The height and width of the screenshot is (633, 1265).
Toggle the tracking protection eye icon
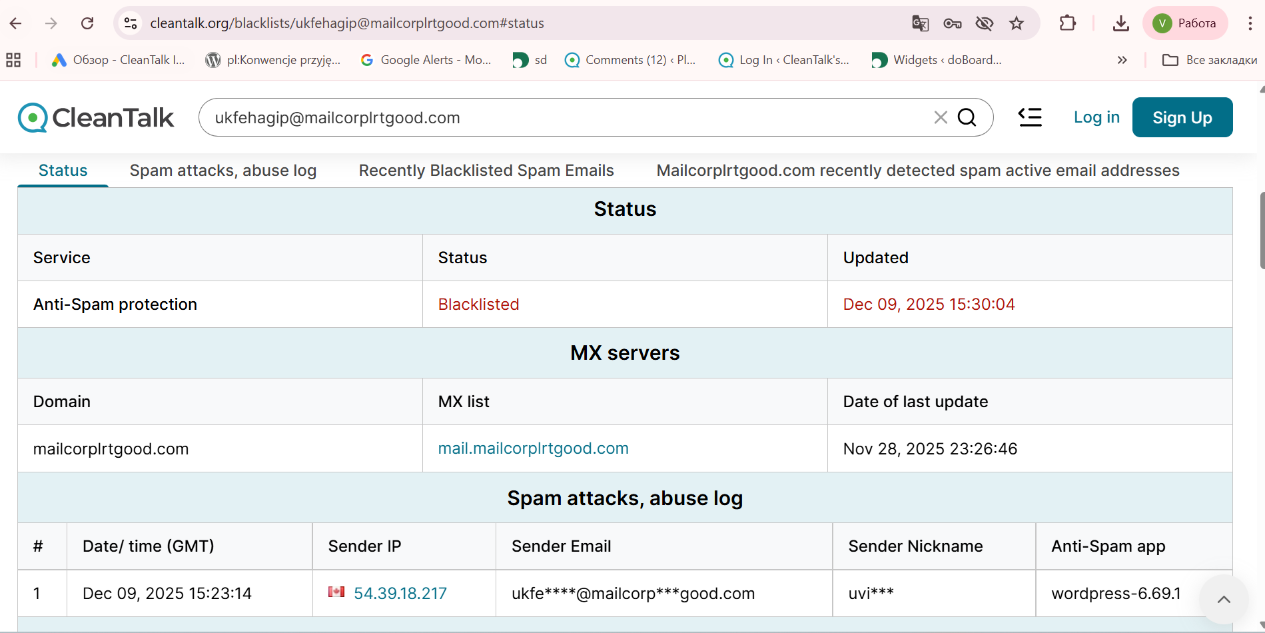(984, 23)
